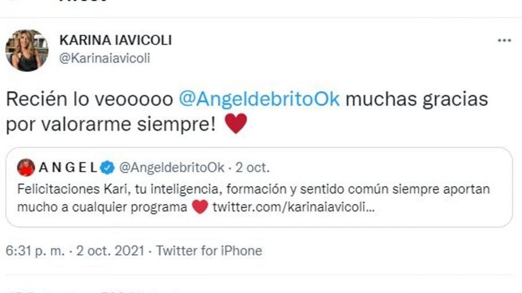
Task: Open Karina Iavicoli's profile picture
Action: 27,50
